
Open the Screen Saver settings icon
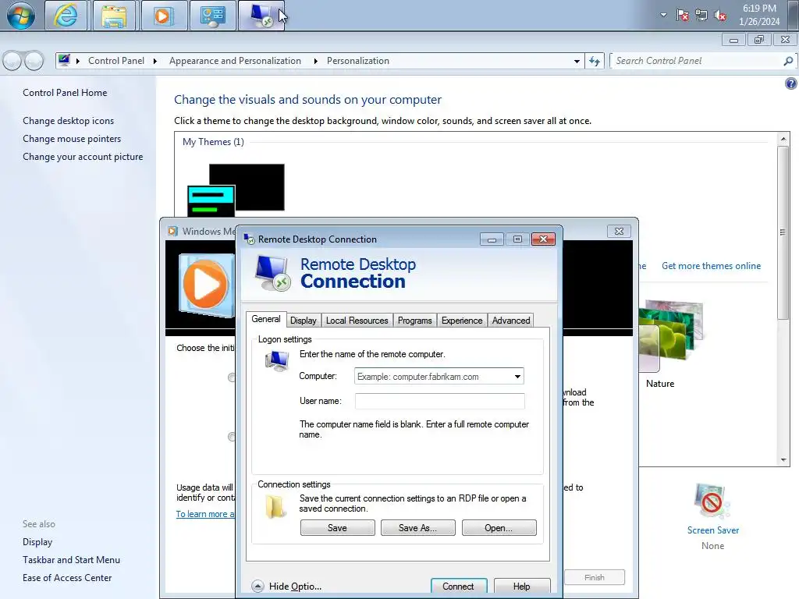click(x=712, y=503)
